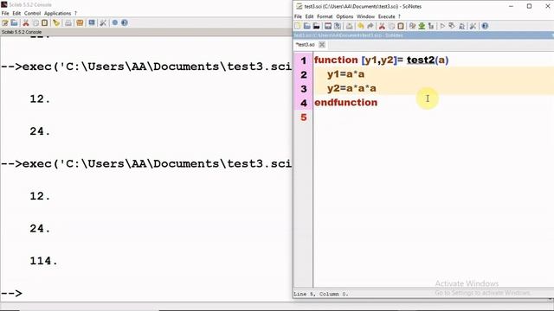Open Find/Replace icon in SciNotes

click(x=412, y=26)
